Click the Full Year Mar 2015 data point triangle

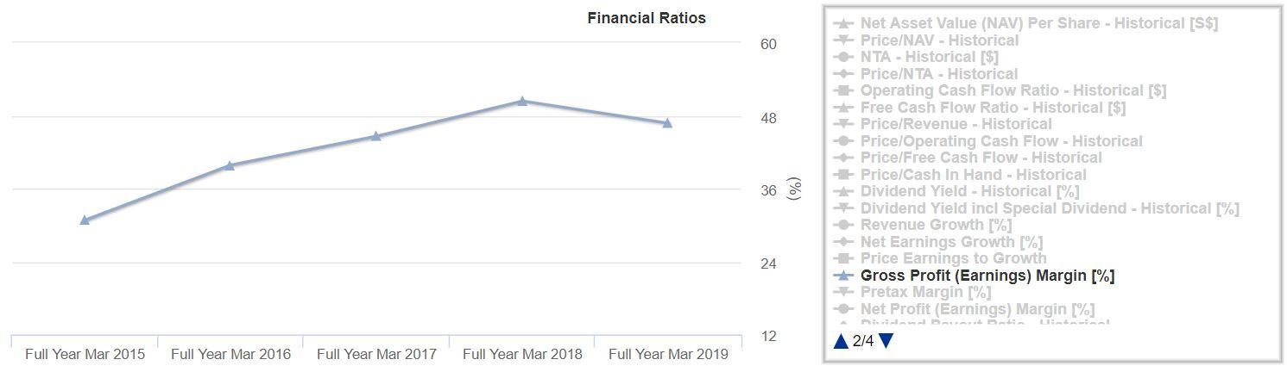click(x=85, y=220)
